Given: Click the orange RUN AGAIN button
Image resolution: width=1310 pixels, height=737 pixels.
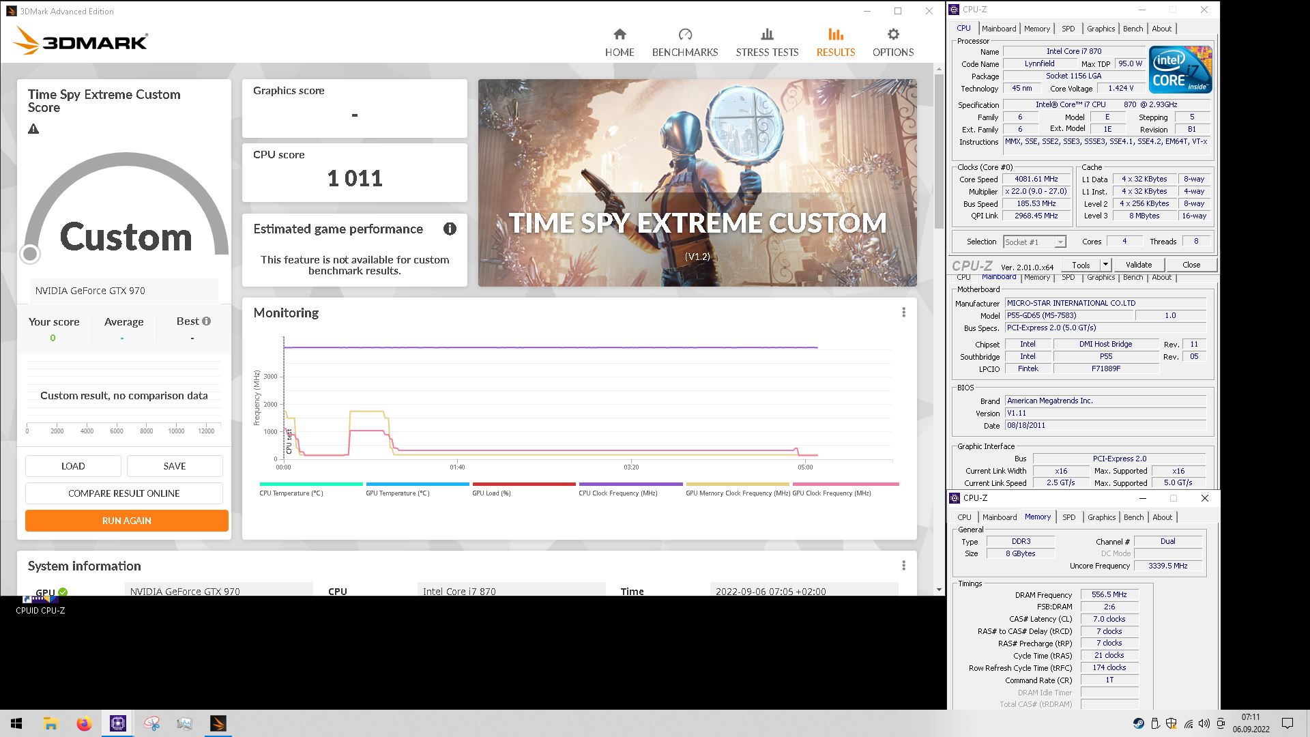Looking at the screenshot, I should click(x=127, y=521).
